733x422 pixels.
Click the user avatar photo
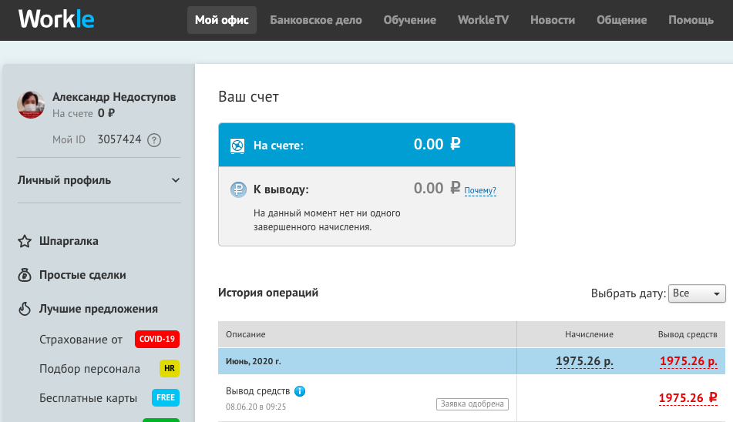click(31, 105)
